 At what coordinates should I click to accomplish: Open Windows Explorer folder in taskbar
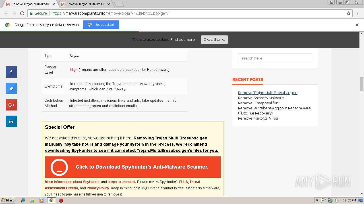(x=32, y=200)
